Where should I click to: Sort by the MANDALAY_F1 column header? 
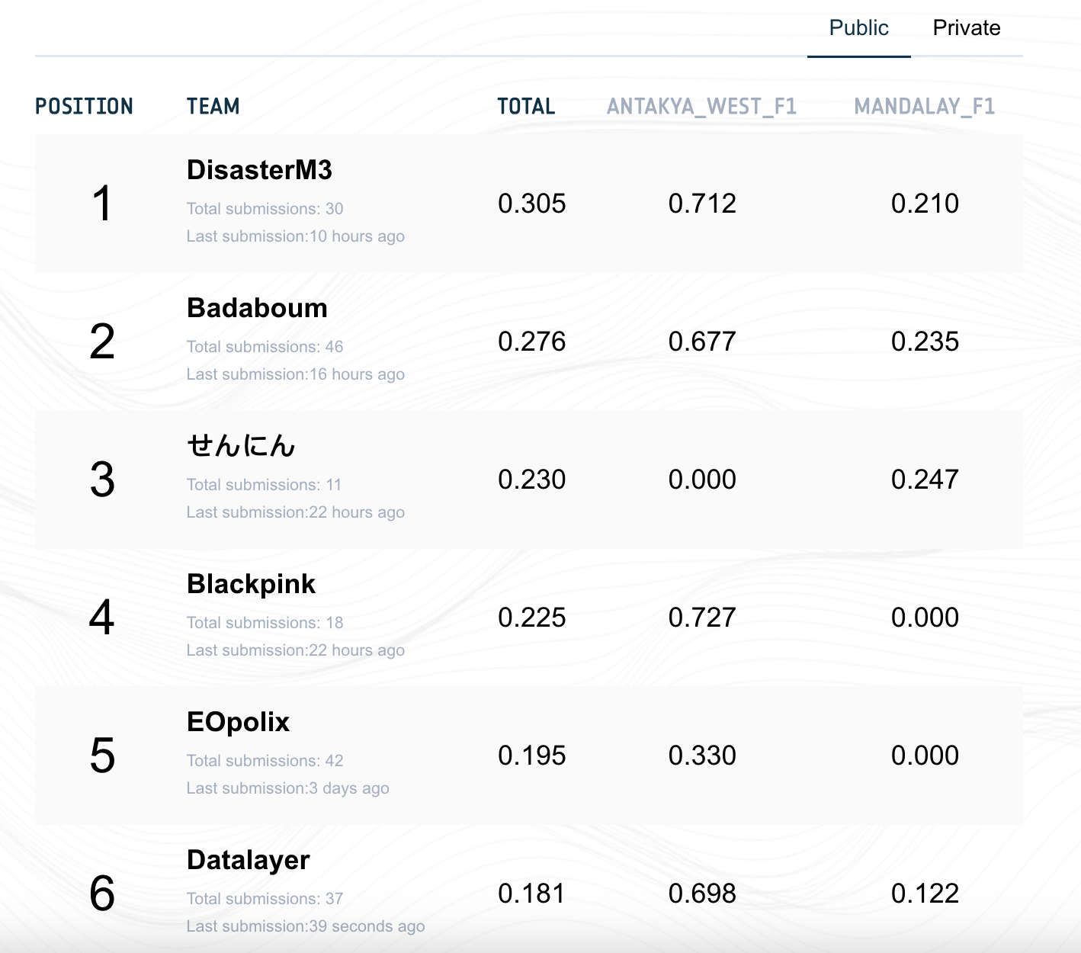tap(924, 107)
